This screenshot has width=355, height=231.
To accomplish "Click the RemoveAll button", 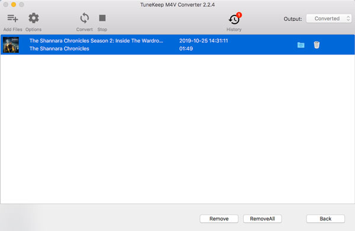I will pyautogui.click(x=262, y=219).
